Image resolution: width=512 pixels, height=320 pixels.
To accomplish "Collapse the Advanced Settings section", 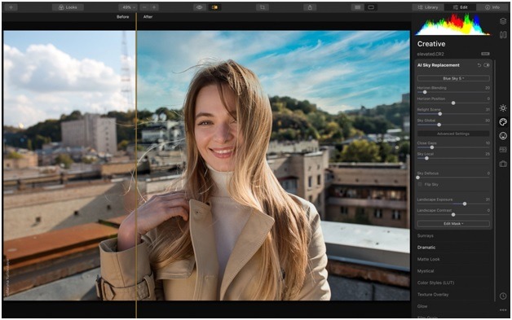I will click(x=453, y=134).
